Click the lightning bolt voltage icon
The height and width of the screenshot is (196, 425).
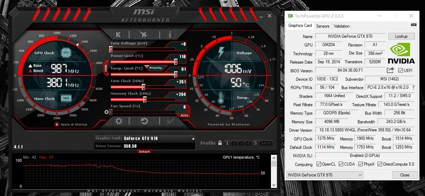(x=221, y=52)
